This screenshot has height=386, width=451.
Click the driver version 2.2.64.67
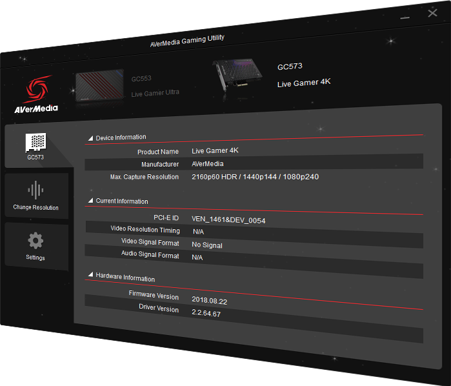[x=206, y=313]
